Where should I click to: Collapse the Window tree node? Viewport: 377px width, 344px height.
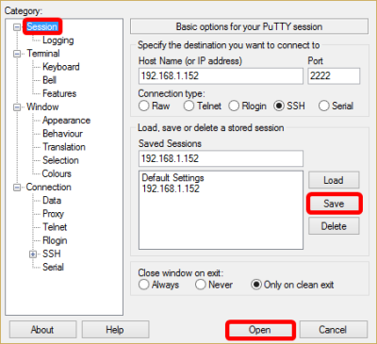coord(17,107)
